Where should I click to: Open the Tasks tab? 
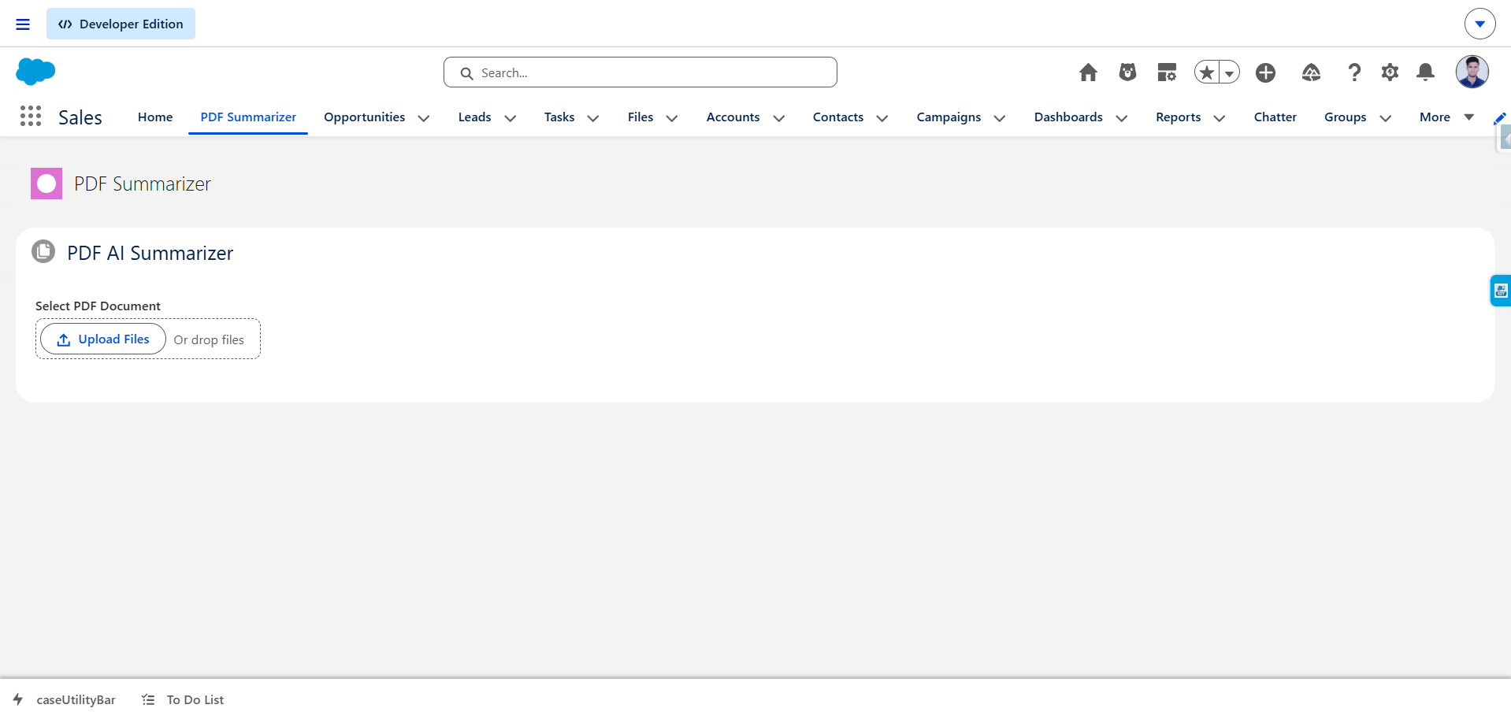559,117
